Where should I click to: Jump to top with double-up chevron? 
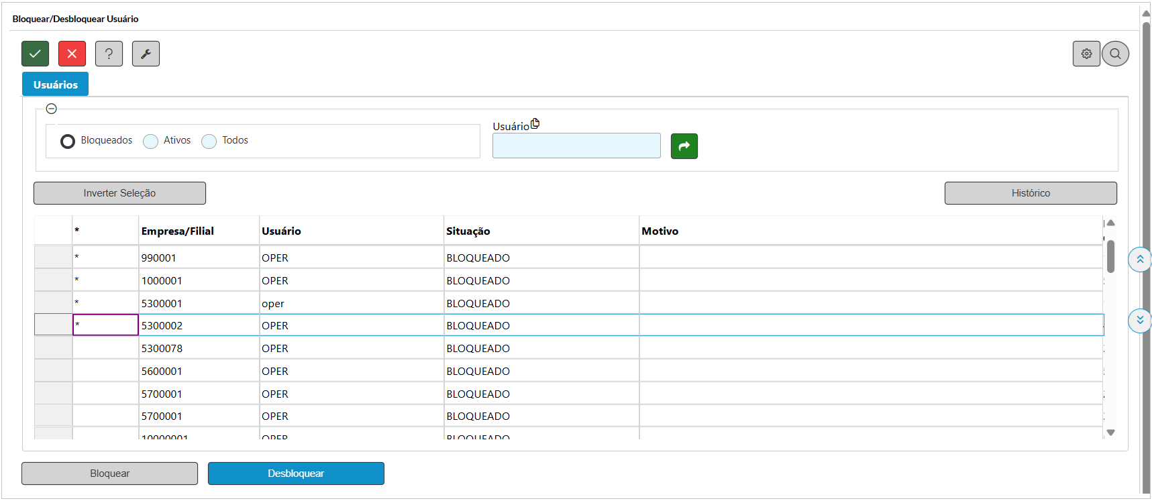tap(1139, 260)
